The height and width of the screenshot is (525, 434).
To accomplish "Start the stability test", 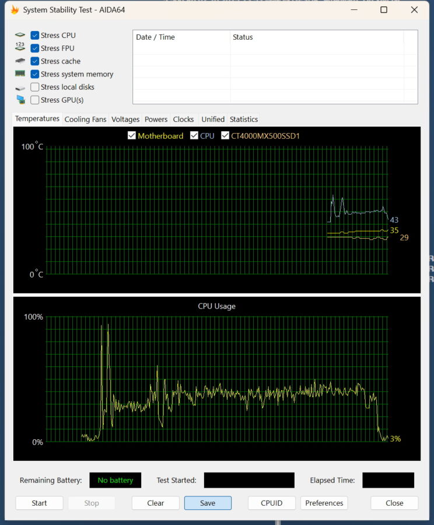I will pyautogui.click(x=39, y=503).
